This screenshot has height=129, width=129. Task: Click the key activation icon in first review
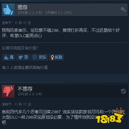[x=123, y=9]
